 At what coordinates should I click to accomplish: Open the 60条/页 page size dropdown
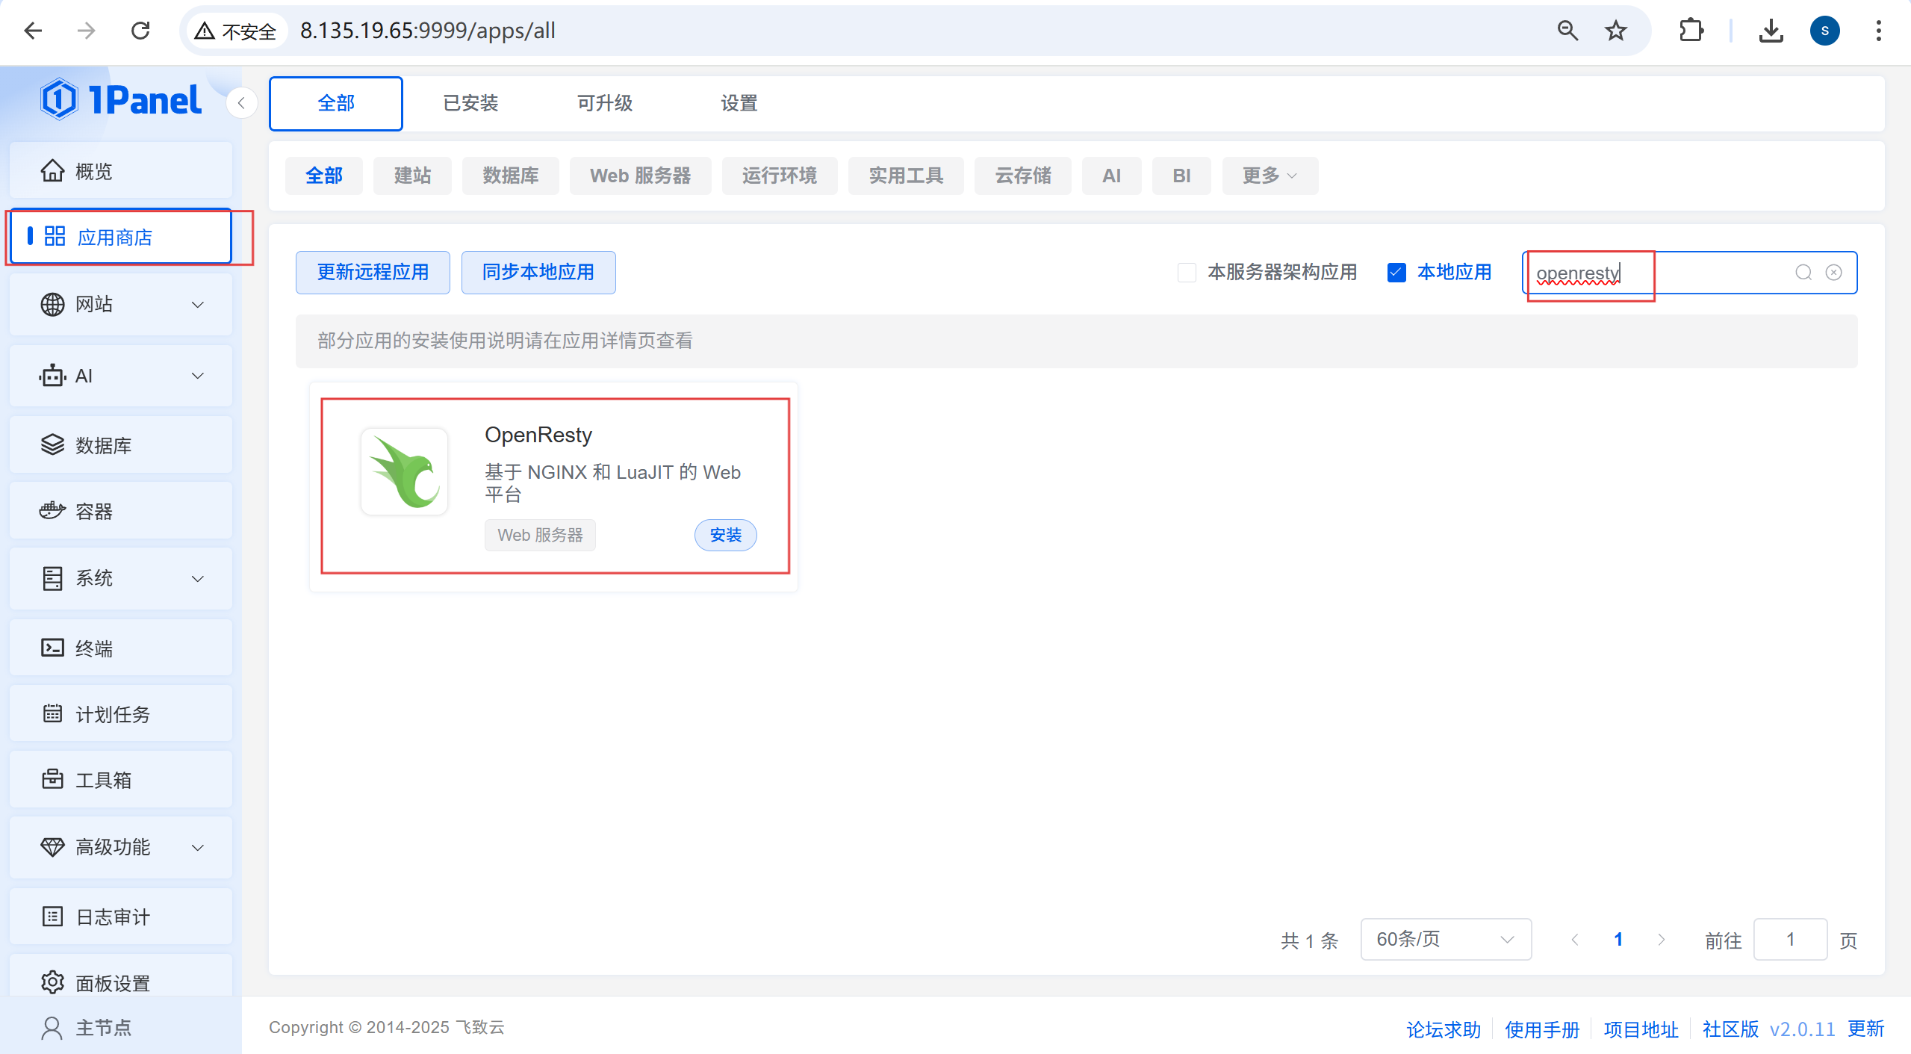pos(1445,939)
